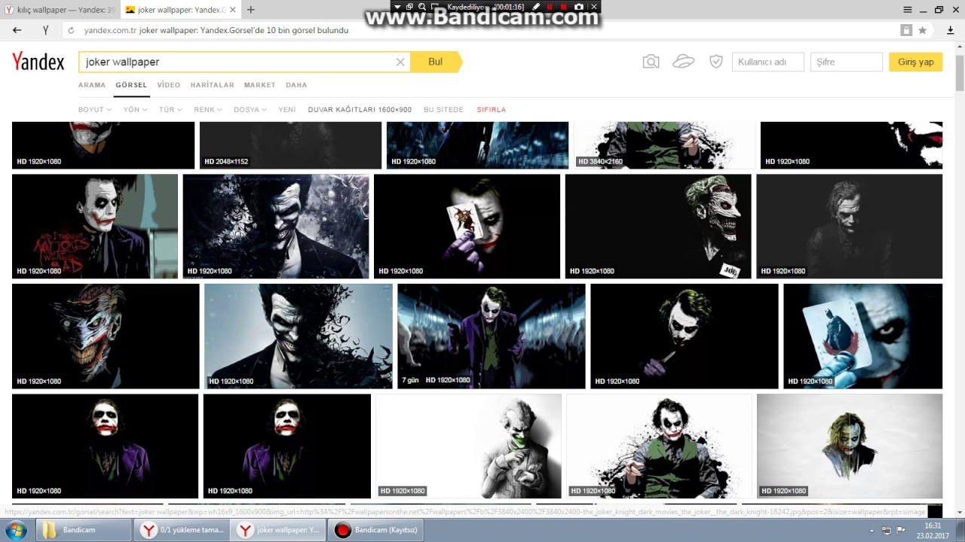Clear the search box with the X icon
Viewport: 965px width, 542px height.
(x=400, y=62)
